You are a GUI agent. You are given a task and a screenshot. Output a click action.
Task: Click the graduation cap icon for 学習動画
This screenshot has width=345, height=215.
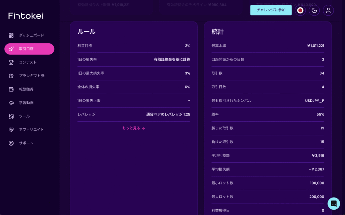[x=11, y=102]
